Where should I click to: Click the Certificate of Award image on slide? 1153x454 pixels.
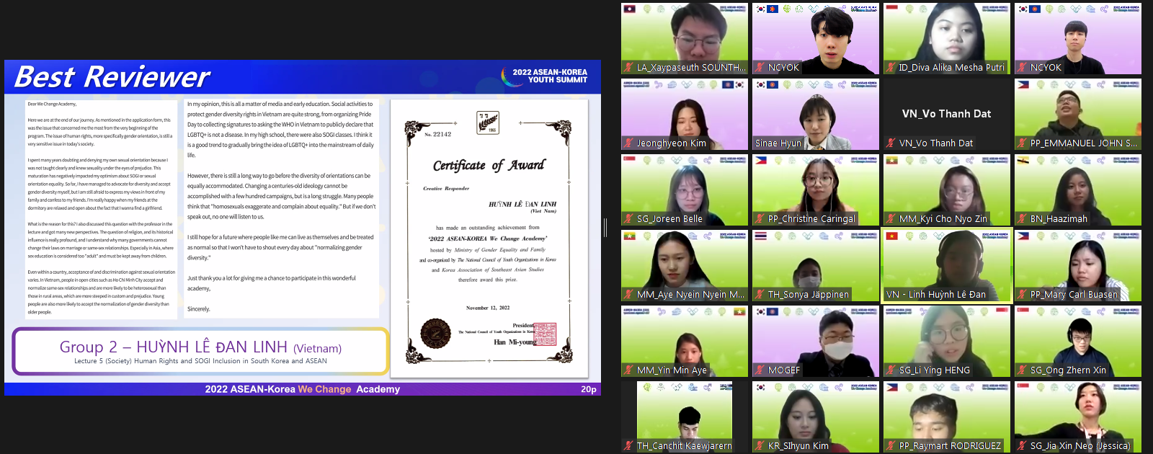[x=489, y=238]
